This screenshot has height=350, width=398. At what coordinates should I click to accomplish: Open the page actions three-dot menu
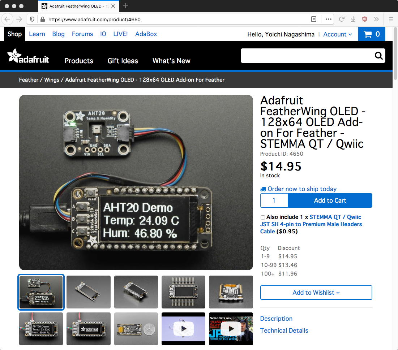click(329, 19)
